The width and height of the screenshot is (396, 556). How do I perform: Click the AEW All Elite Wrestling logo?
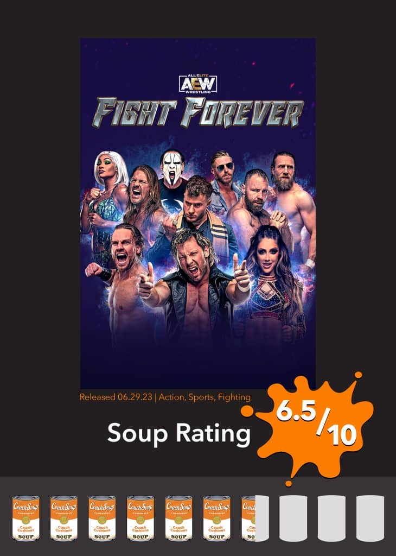[x=198, y=84]
